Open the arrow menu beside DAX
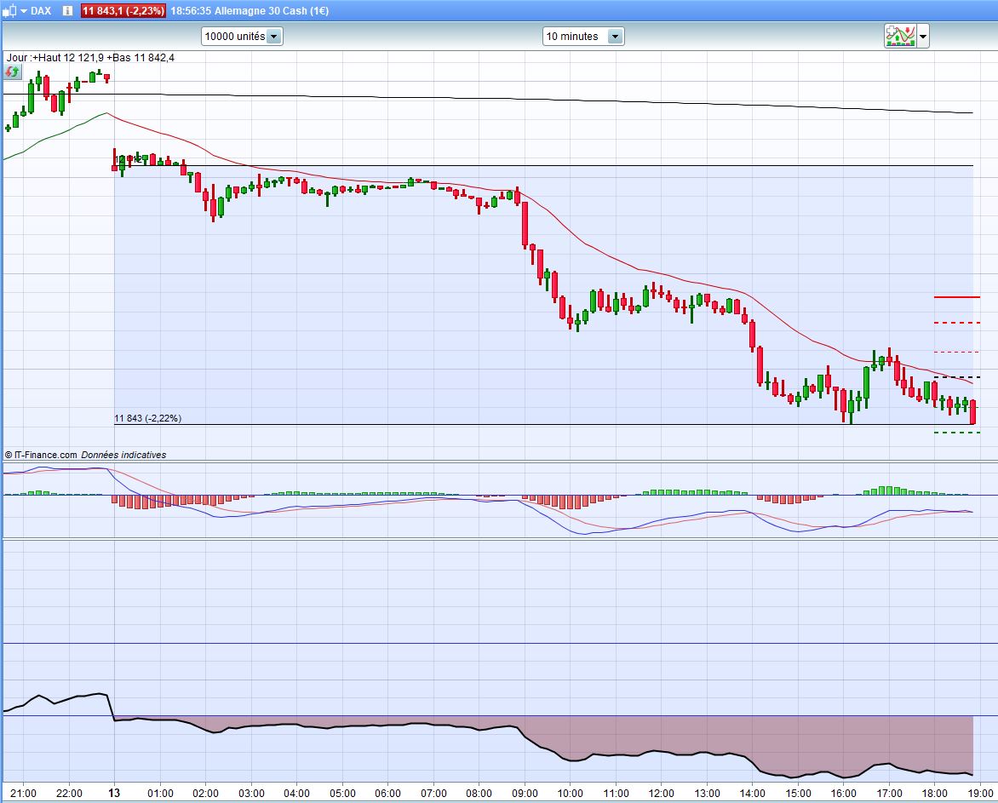 (24, 11)
